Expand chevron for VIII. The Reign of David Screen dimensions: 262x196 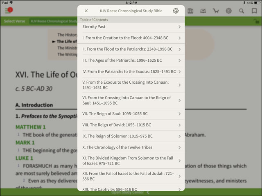[x=179, y=125]
